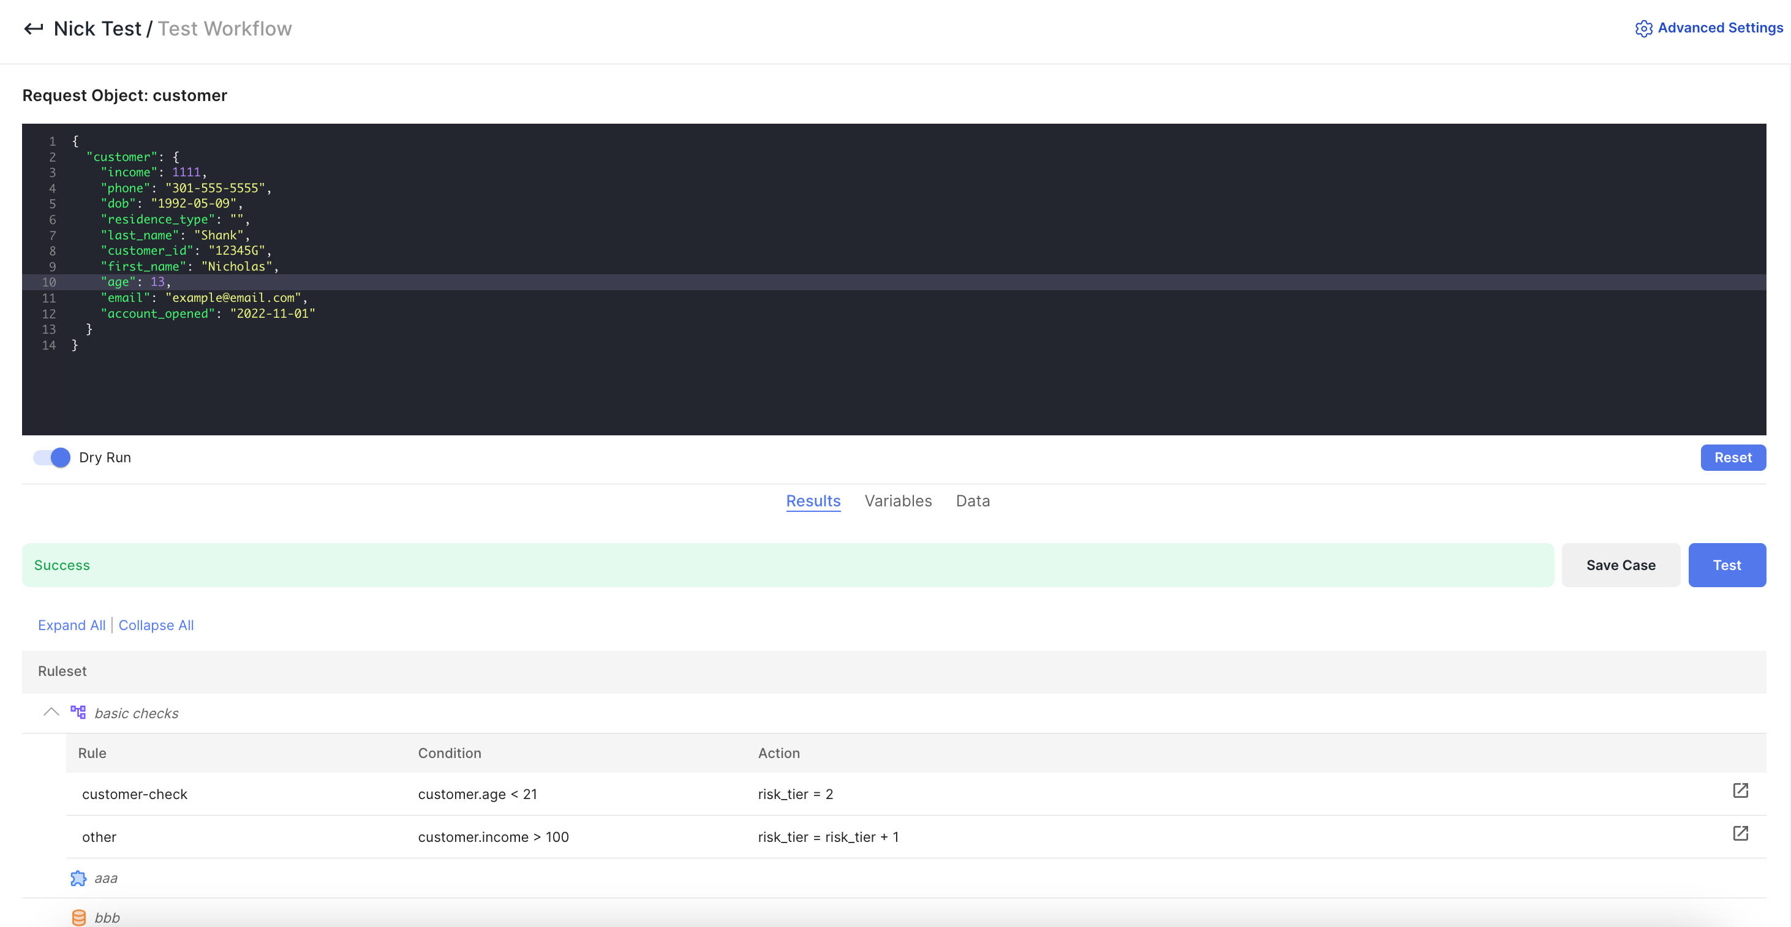Switch to the Variables tab
Screen dimensions: 1791x927
point(897,501)
